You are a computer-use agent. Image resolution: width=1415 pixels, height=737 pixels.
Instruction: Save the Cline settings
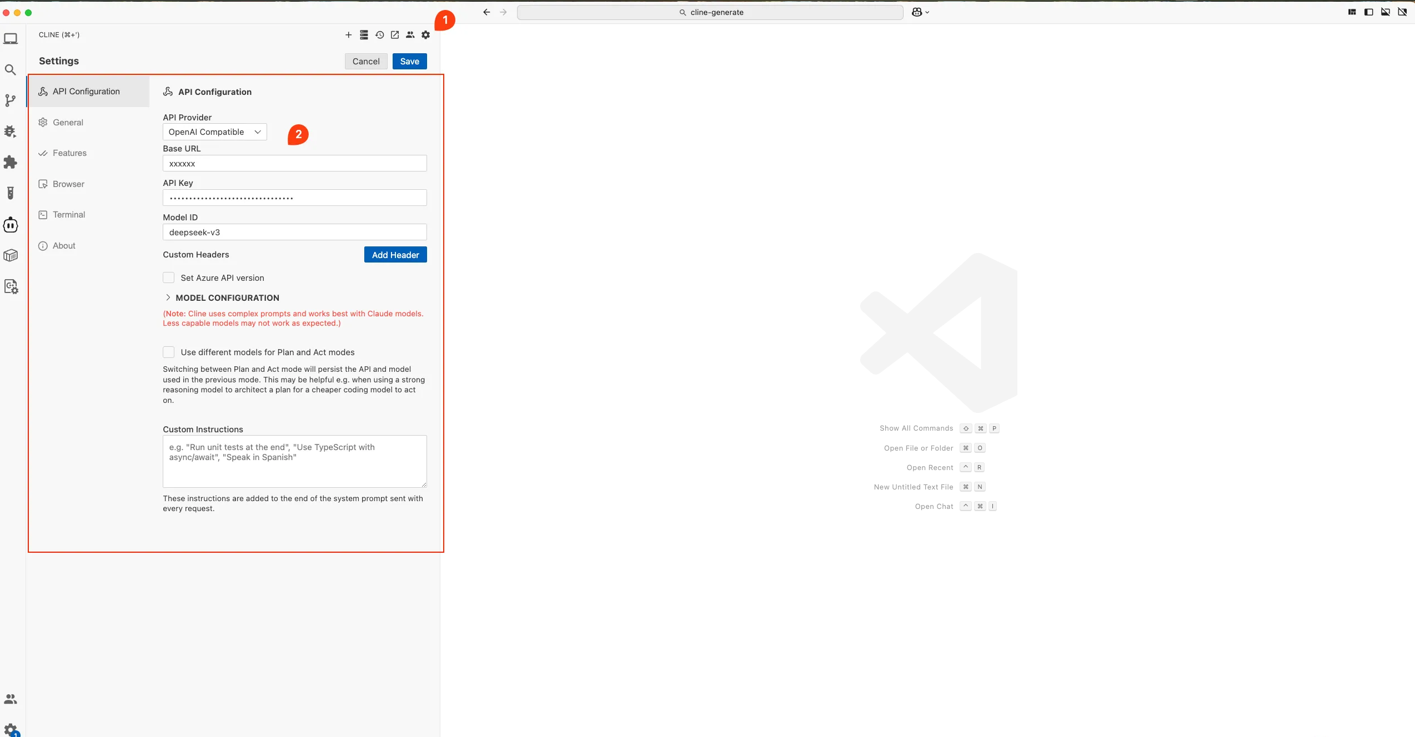pos(409,61)
